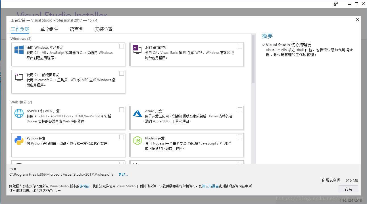Click the 更改... link beside install path
367x204 pixels.
point(123,174)
